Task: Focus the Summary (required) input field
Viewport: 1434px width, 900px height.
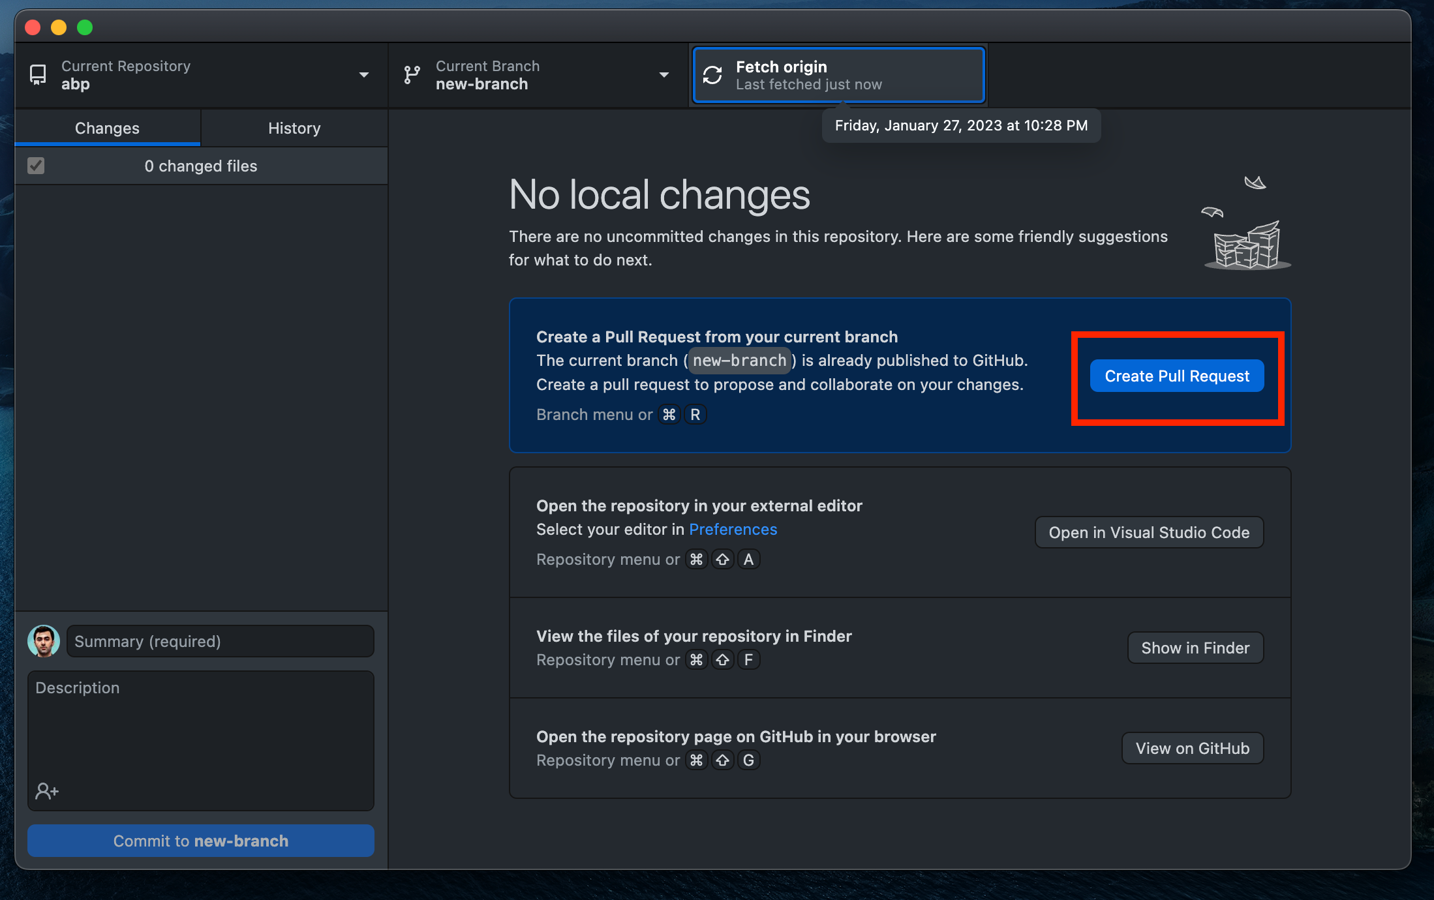Action: [221, 641]
